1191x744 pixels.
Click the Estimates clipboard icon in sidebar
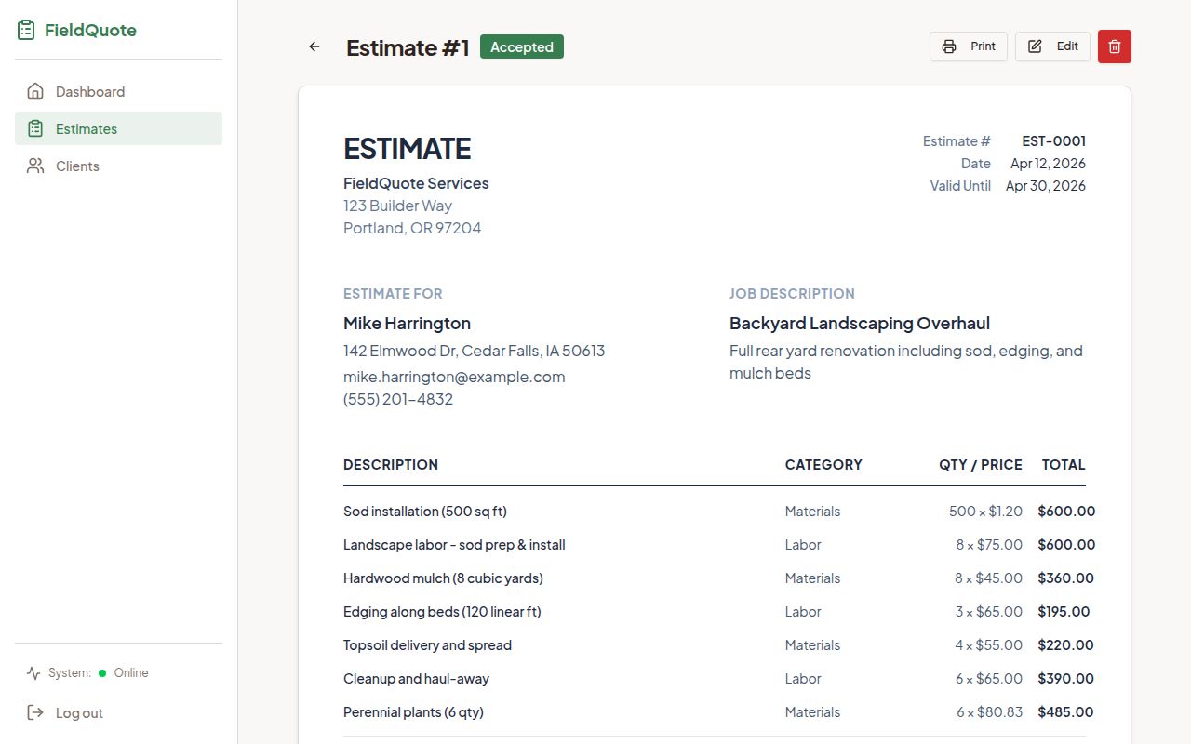pos(35,128)
